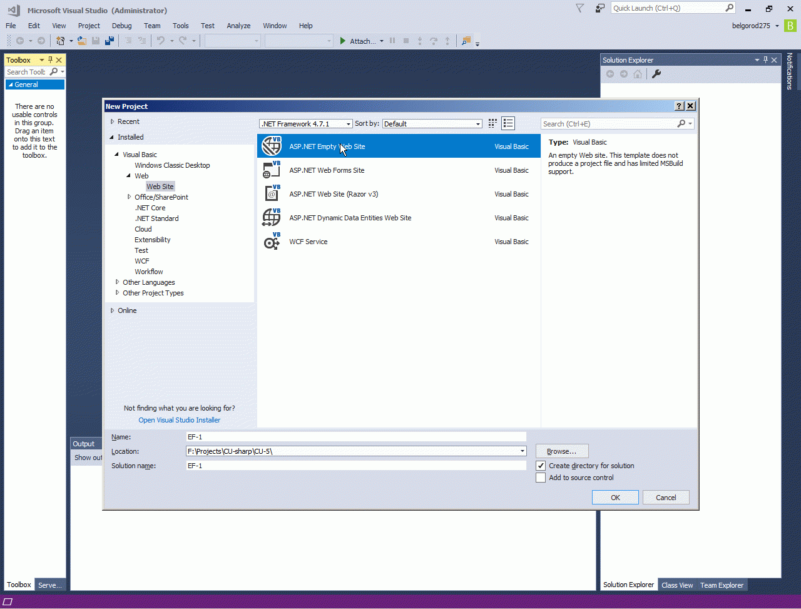Select Windows Classic Desktop tree item

[172, 165]
